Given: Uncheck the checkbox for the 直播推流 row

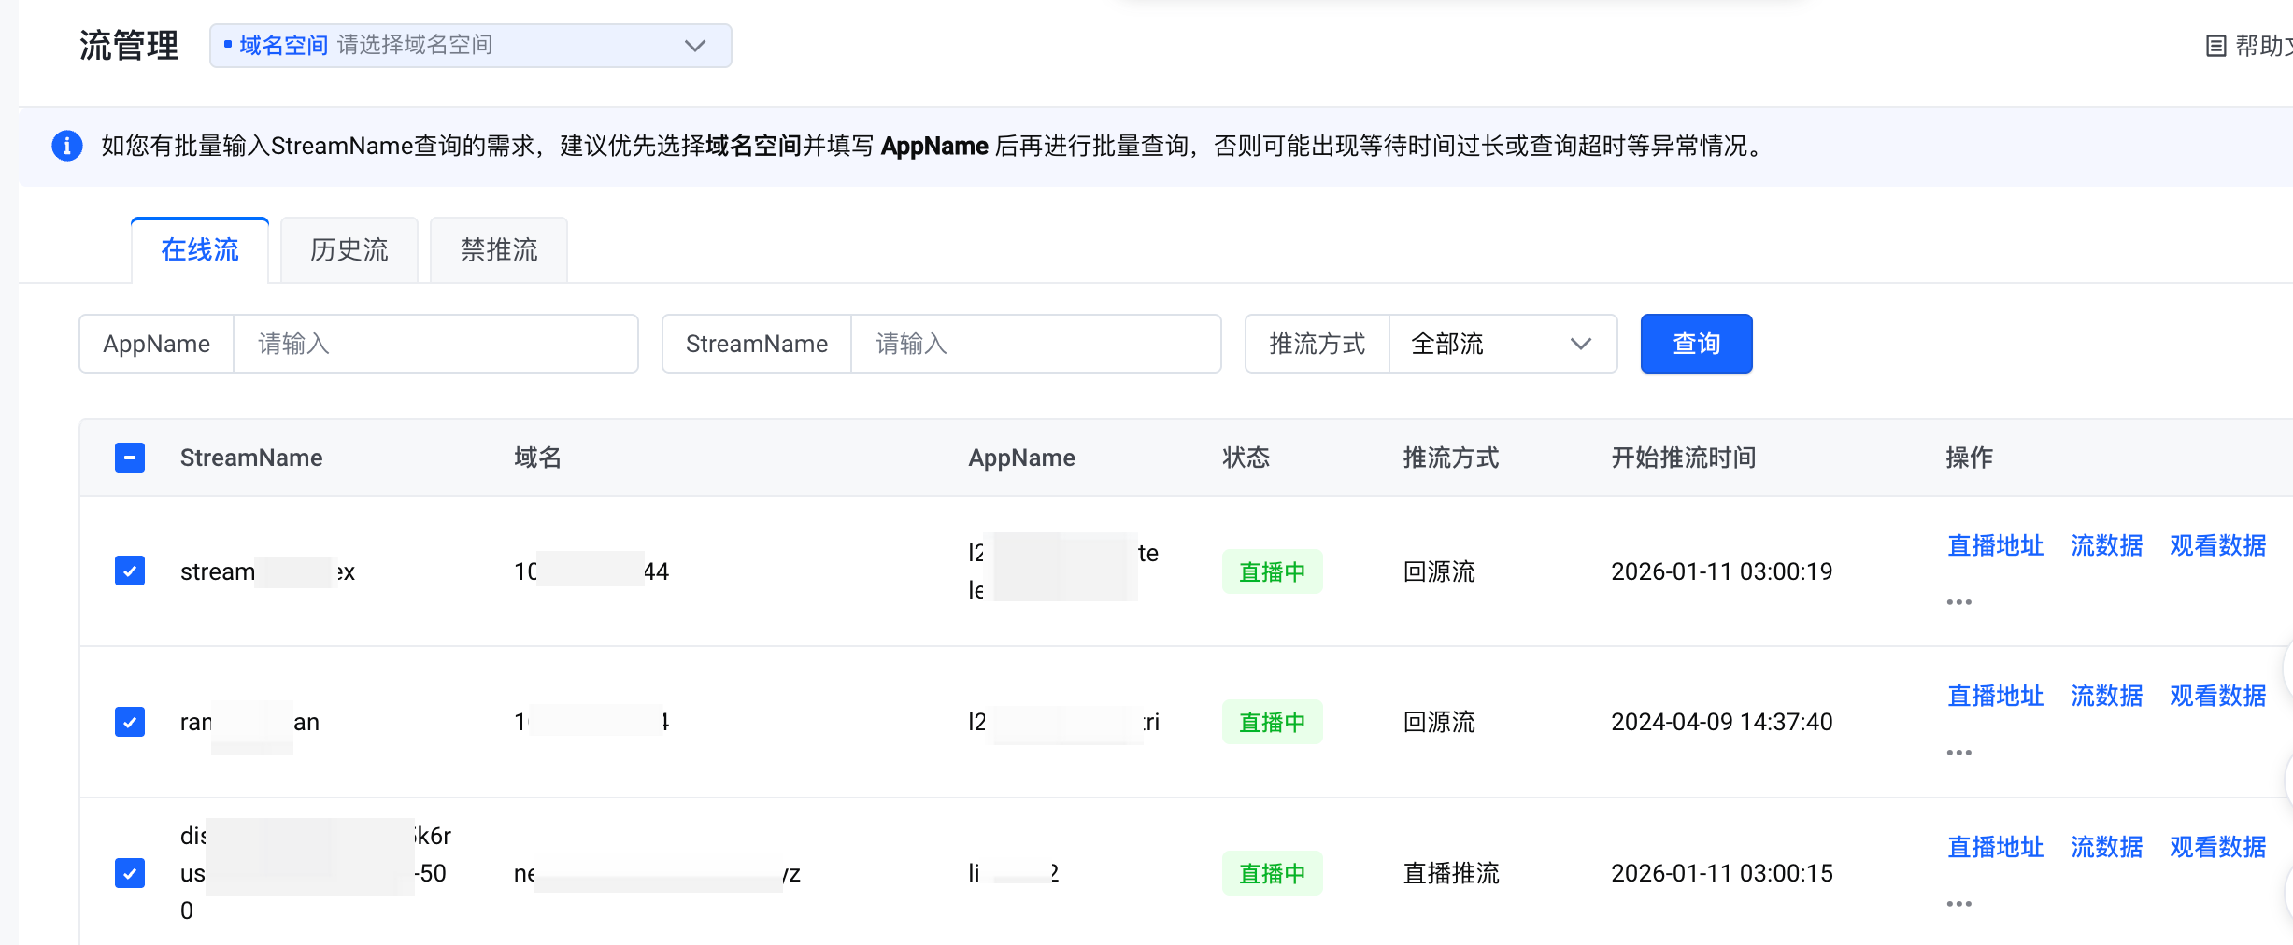Looking at the screenshot, I should coord(130,873).
